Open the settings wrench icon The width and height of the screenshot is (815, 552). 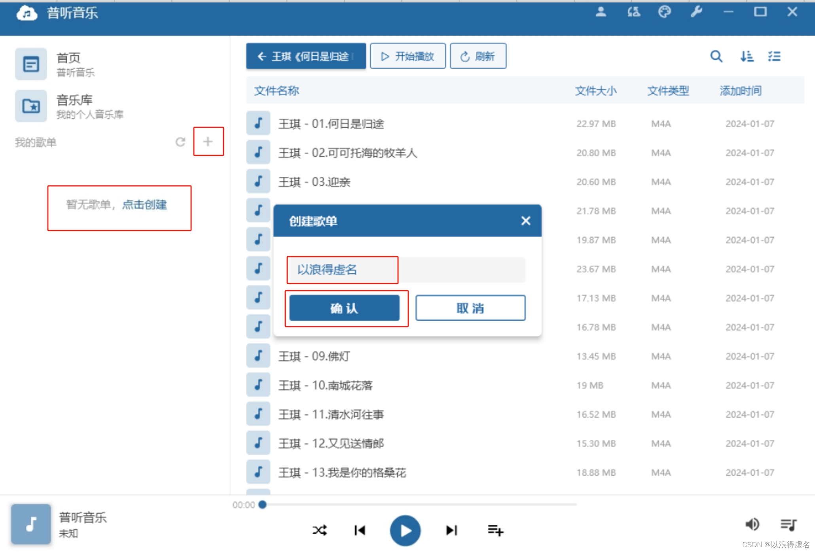(x=696, y=12)
